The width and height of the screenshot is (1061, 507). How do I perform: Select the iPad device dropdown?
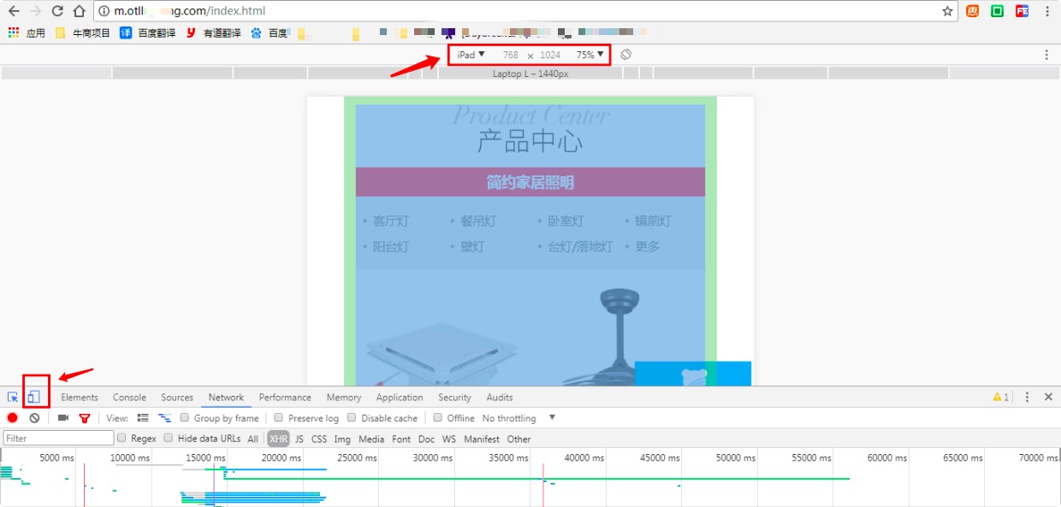coord(471,55)
